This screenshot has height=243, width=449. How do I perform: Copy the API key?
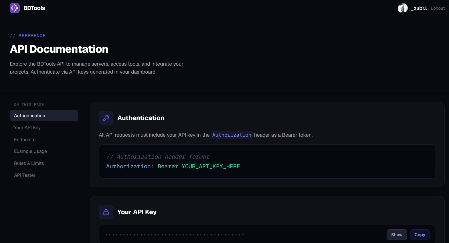coord(420,234)
